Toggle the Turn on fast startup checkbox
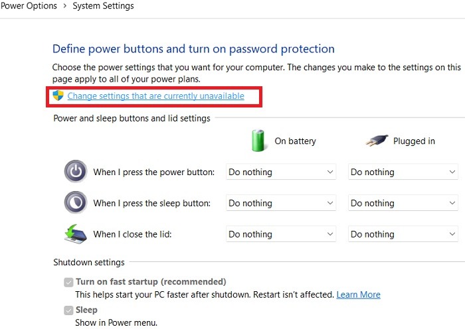 point(68,282)
